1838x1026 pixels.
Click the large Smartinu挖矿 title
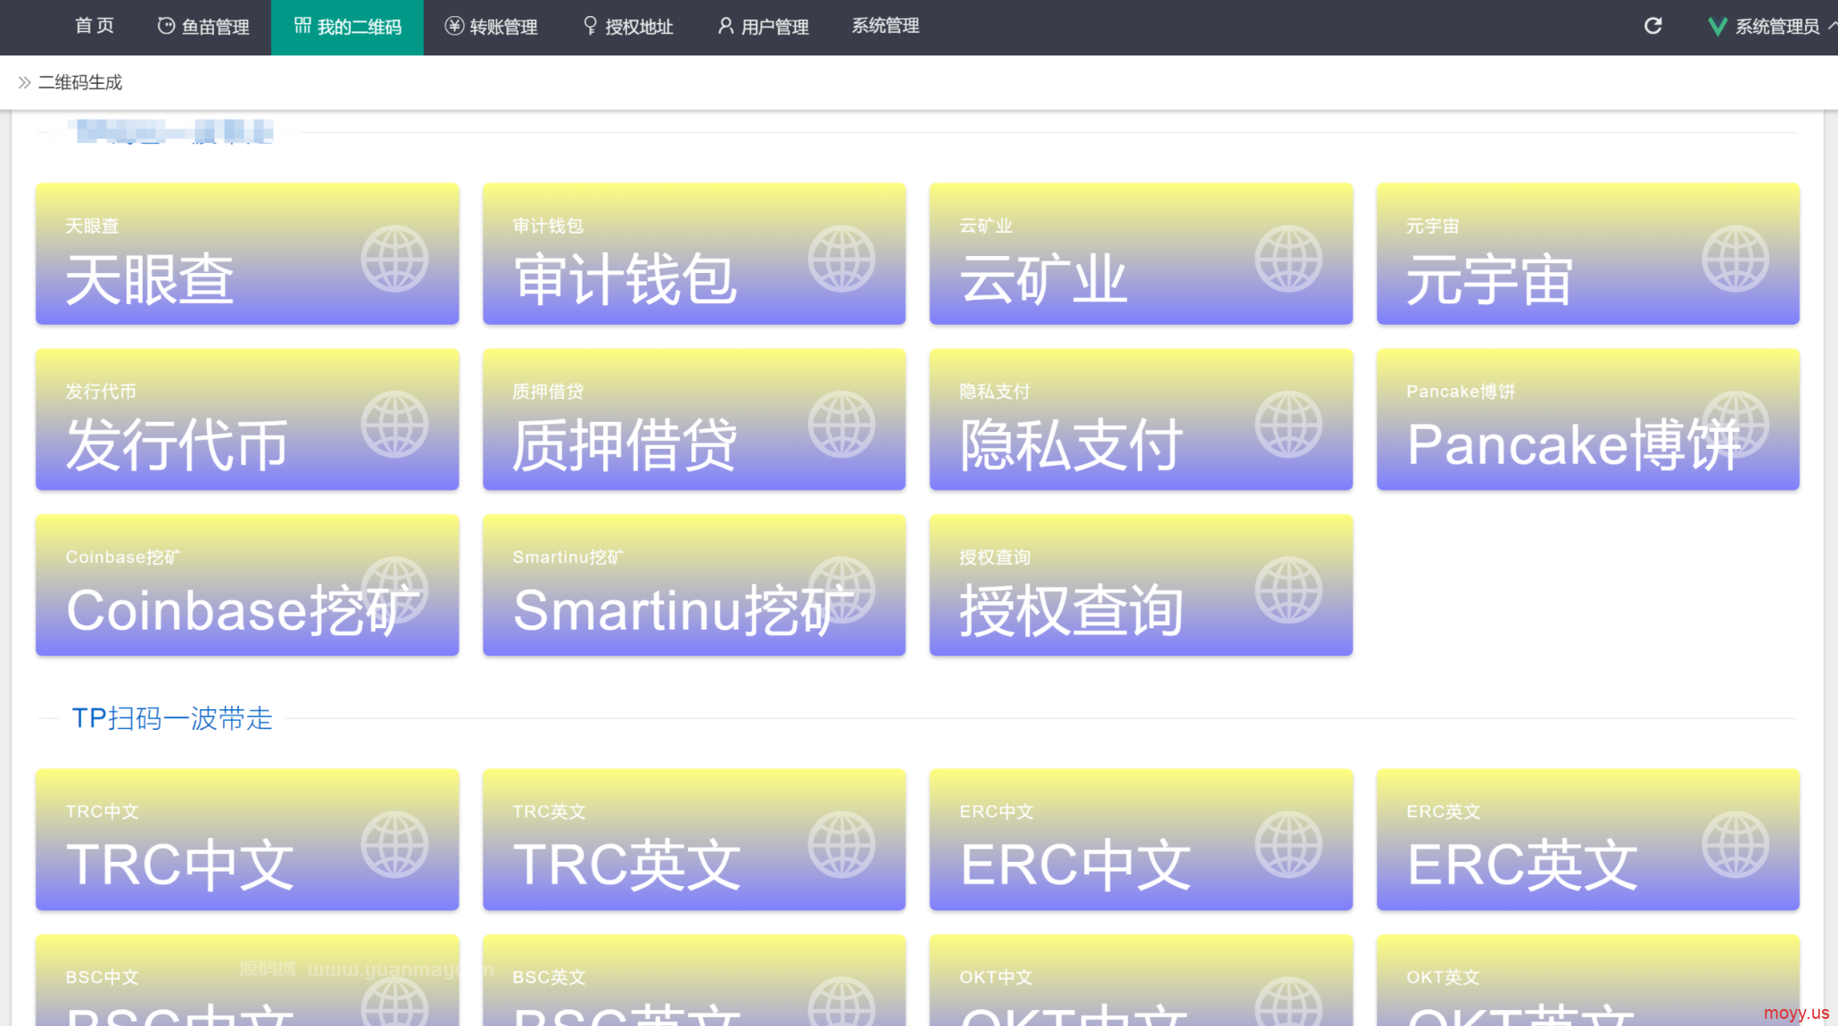pyautogui.click(x=683, y=610)
